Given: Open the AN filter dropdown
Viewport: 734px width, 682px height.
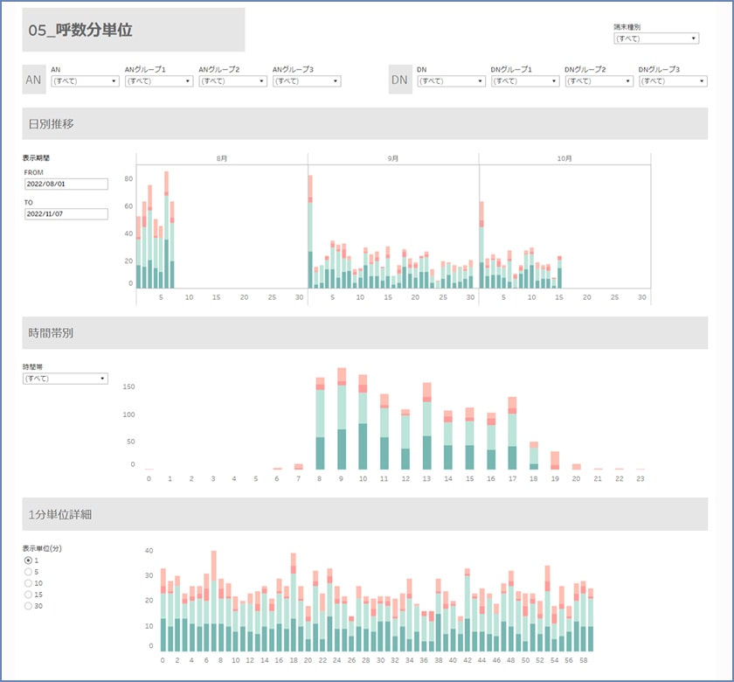Looking at the screenshot, I should 85,81.
